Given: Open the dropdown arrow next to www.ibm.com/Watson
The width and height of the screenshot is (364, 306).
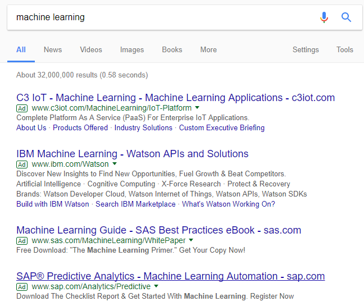Looking at the screenshot, I should point(115,163).
